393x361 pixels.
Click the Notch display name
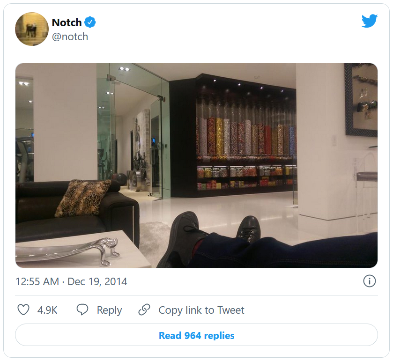point(67,22)
